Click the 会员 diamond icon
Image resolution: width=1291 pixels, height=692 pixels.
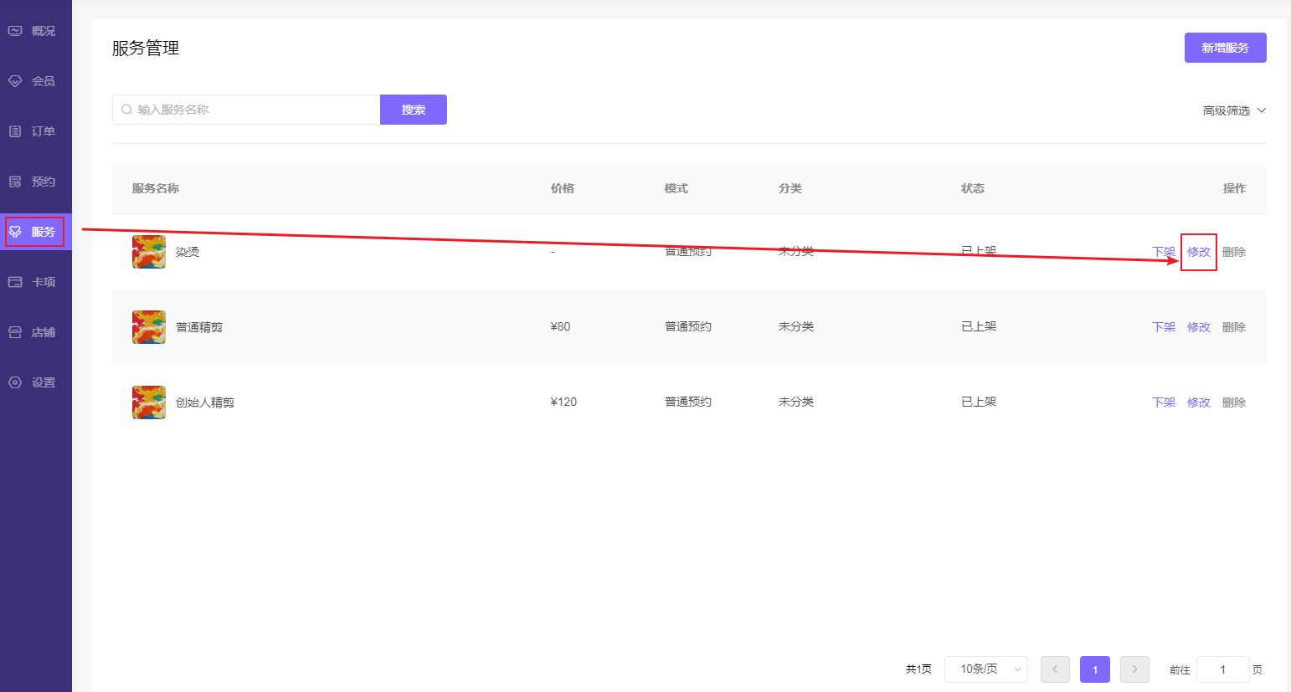click(15, 81)
